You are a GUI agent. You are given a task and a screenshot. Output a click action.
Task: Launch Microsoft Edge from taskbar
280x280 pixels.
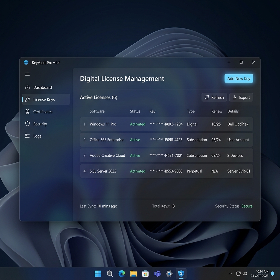pos(122,273)
